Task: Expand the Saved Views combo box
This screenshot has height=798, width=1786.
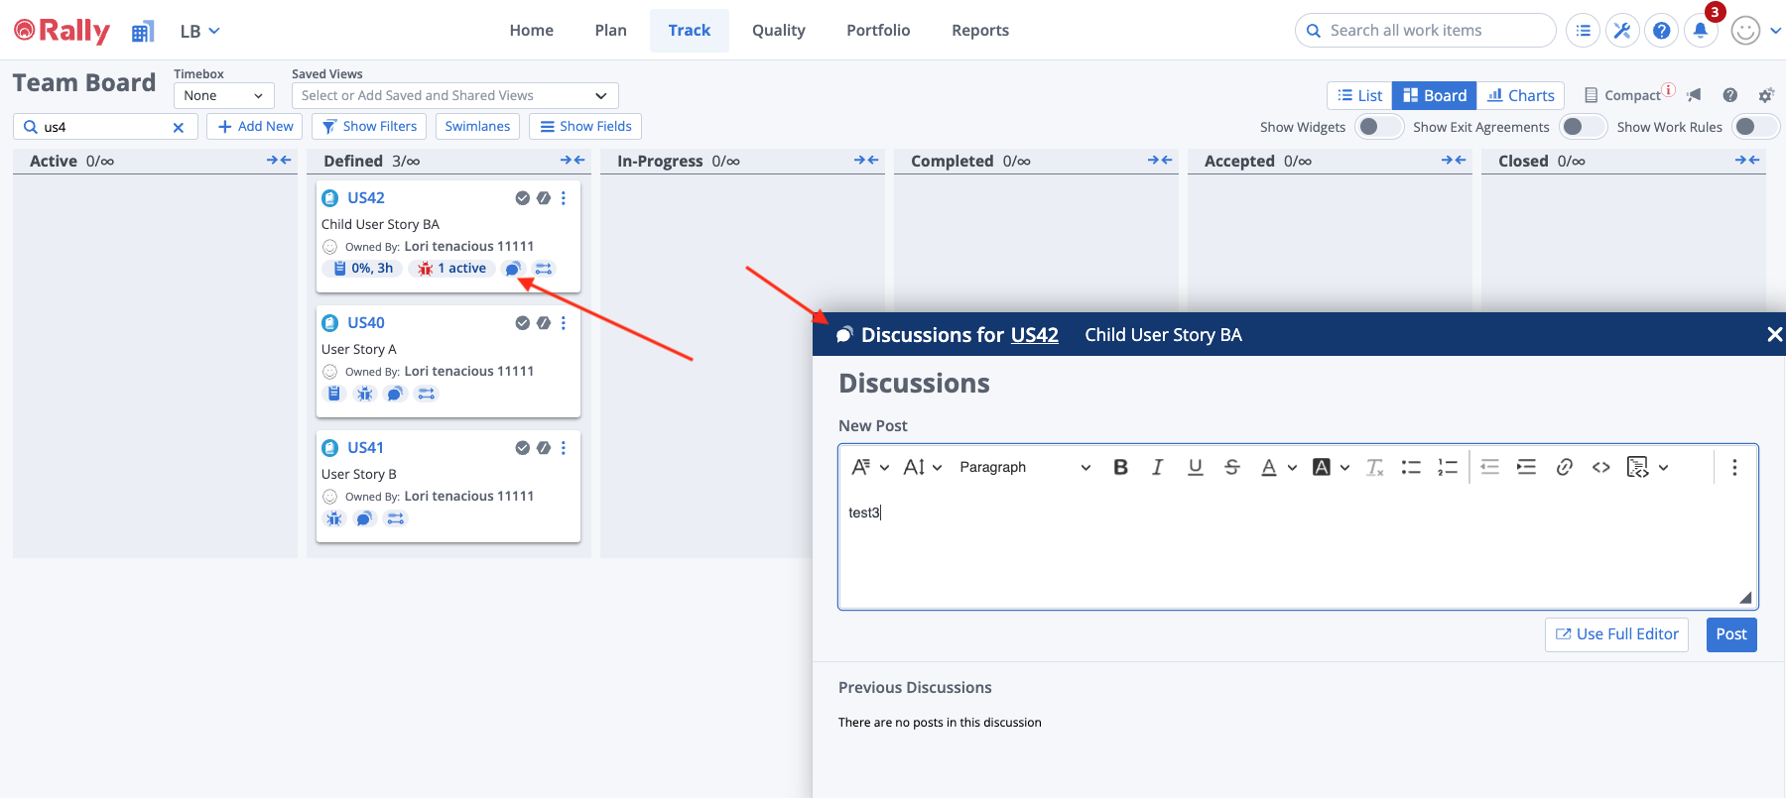Action: coord(454,95)
